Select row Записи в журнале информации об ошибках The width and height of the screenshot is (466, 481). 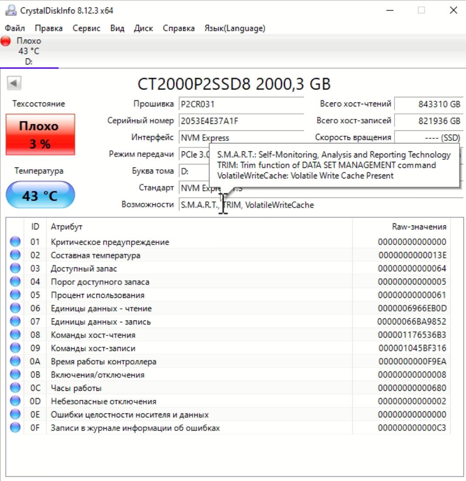point(228,428)
